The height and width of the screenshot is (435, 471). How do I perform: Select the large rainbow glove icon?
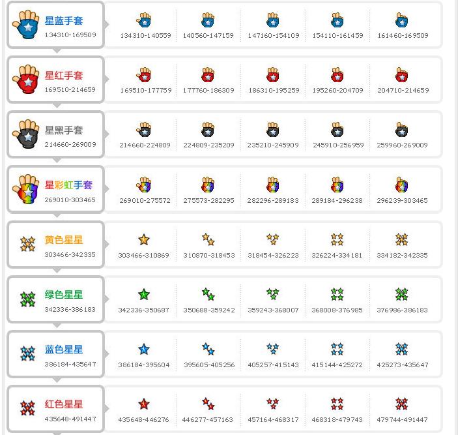tap(26, 189)
